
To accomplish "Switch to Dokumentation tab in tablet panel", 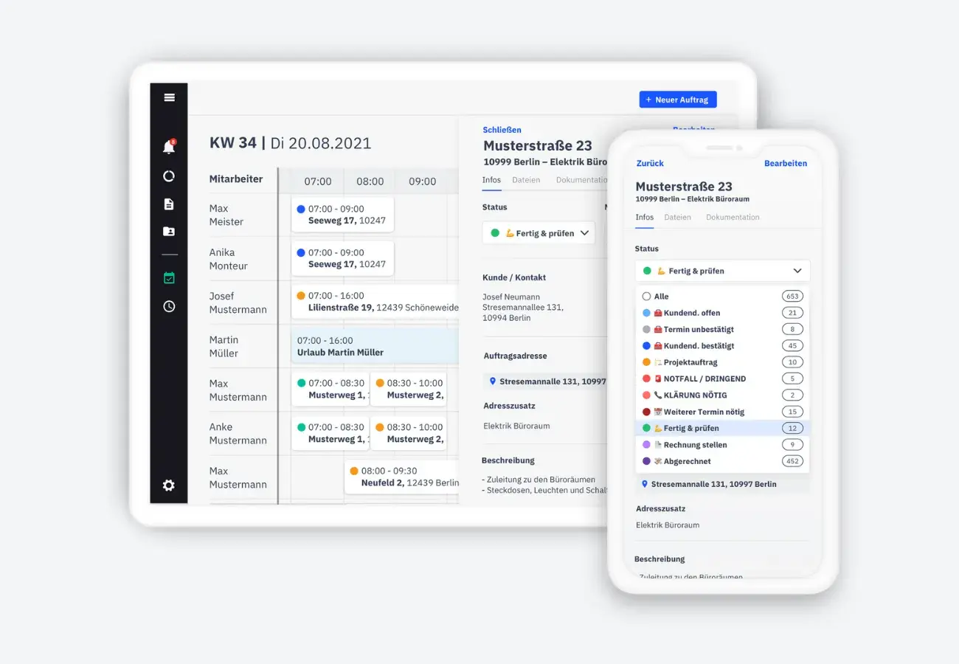I will coord(582,180).
